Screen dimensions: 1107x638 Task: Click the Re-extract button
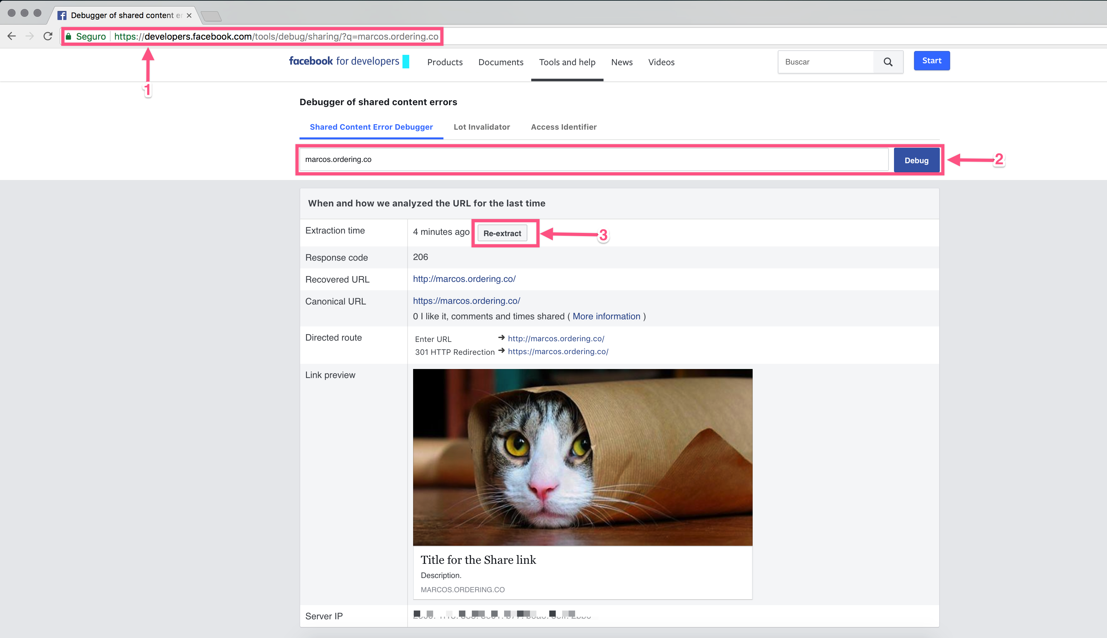502,233
